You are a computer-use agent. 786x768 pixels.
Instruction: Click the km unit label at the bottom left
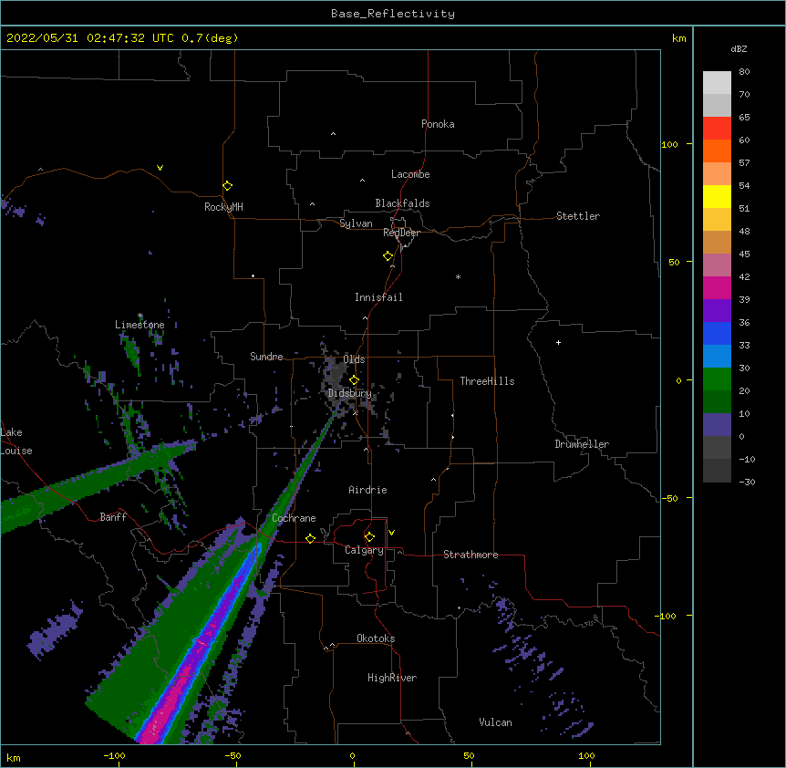pos(14,757)
